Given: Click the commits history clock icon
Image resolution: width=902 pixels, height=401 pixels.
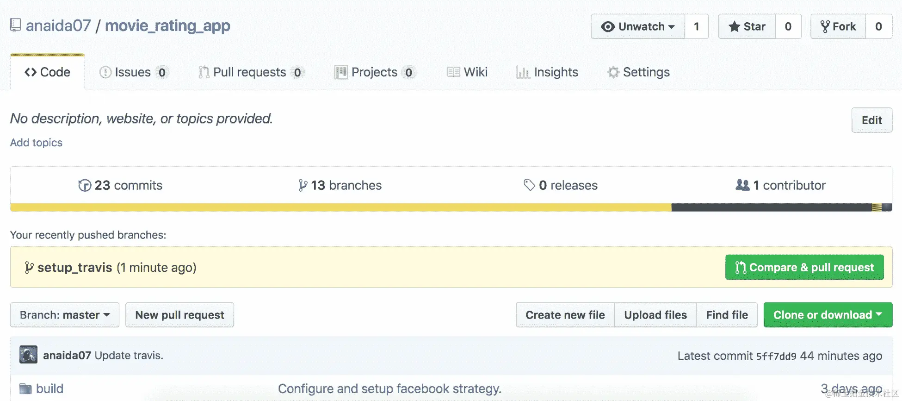Looking at the screenshot, I should point(85,185).
